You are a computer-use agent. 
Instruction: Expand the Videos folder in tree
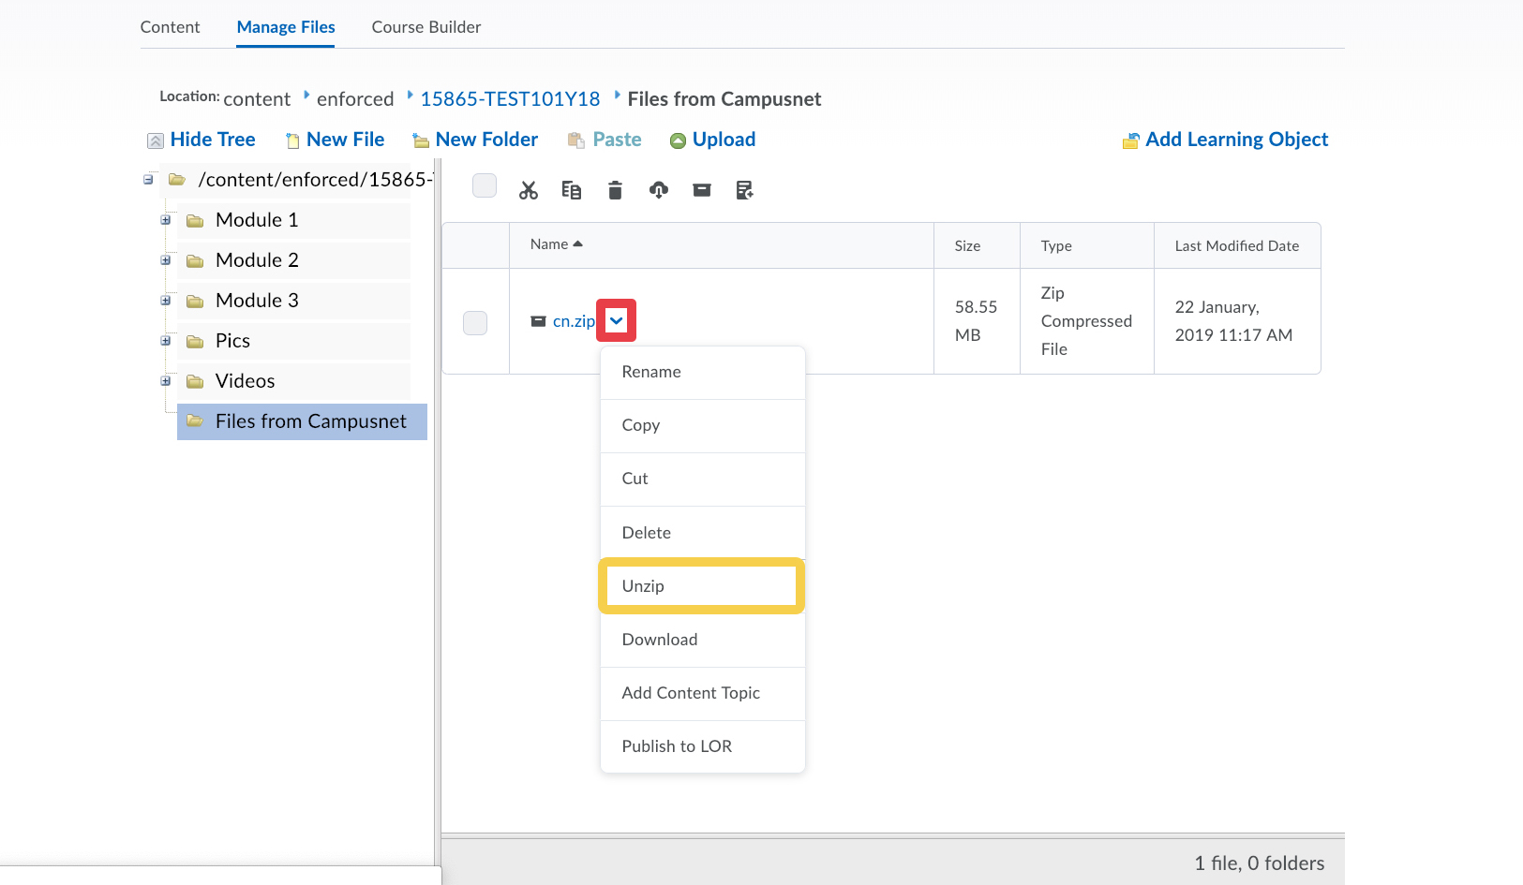[166, 381]
